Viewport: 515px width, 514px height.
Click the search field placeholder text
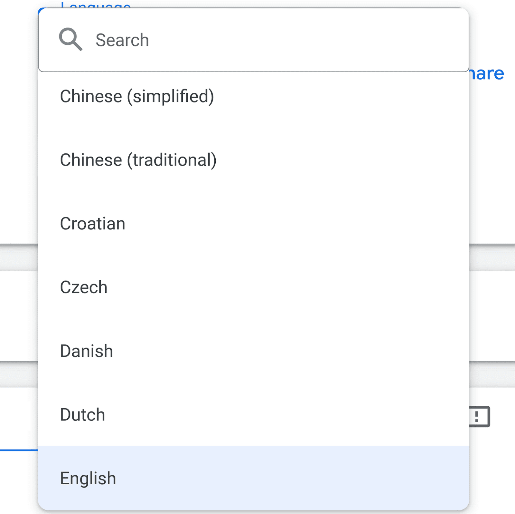pos(123,40)
